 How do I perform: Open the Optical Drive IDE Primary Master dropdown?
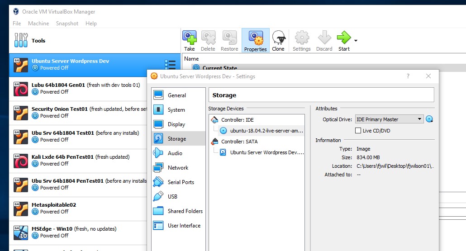390,119
